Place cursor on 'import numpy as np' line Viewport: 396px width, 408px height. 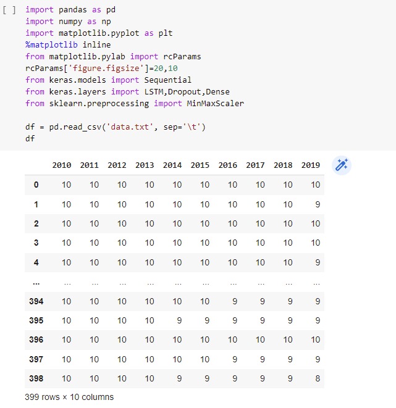[68, 22]
